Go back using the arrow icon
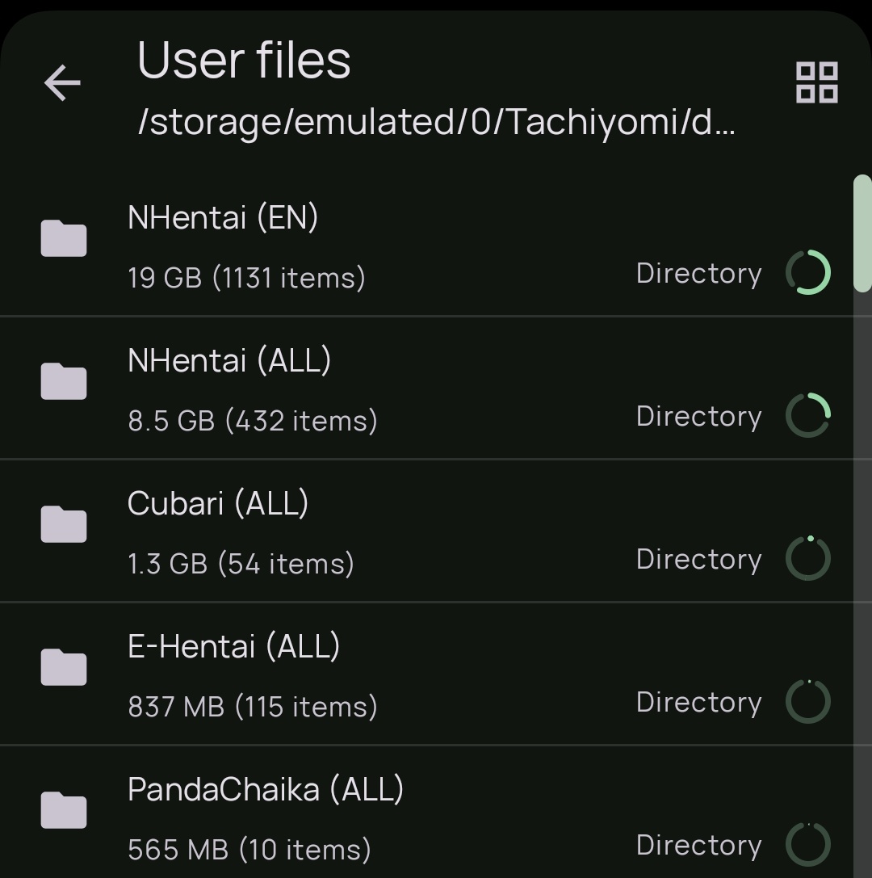The height and width of the screenshot is (878, 872). [62, 83]
